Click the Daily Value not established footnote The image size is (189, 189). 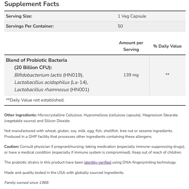pyautogui.click(x=35, y=100)
